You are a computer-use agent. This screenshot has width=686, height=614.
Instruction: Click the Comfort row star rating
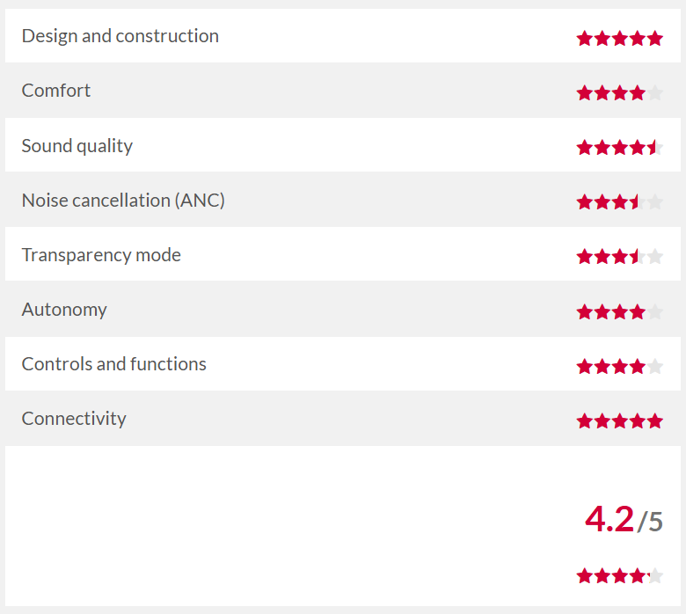619,92
